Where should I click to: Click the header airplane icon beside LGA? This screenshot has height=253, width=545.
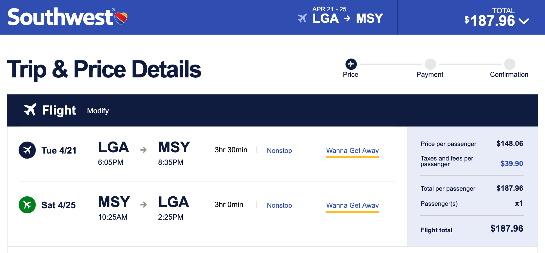[302, 18]
